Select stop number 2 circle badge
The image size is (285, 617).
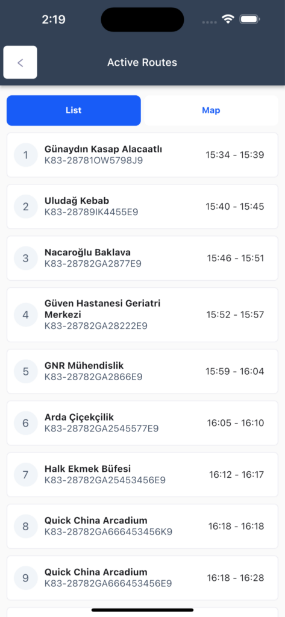click(25, 207)
